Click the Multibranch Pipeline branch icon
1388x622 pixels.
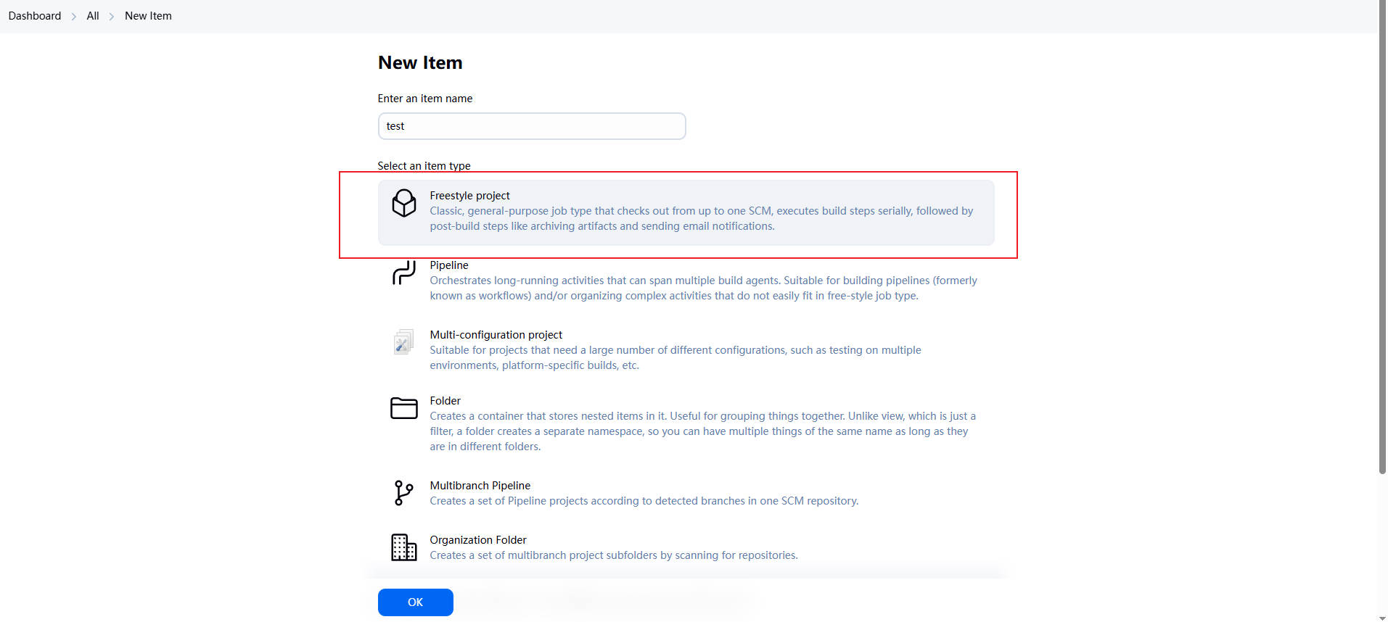[x=403, y=493]
